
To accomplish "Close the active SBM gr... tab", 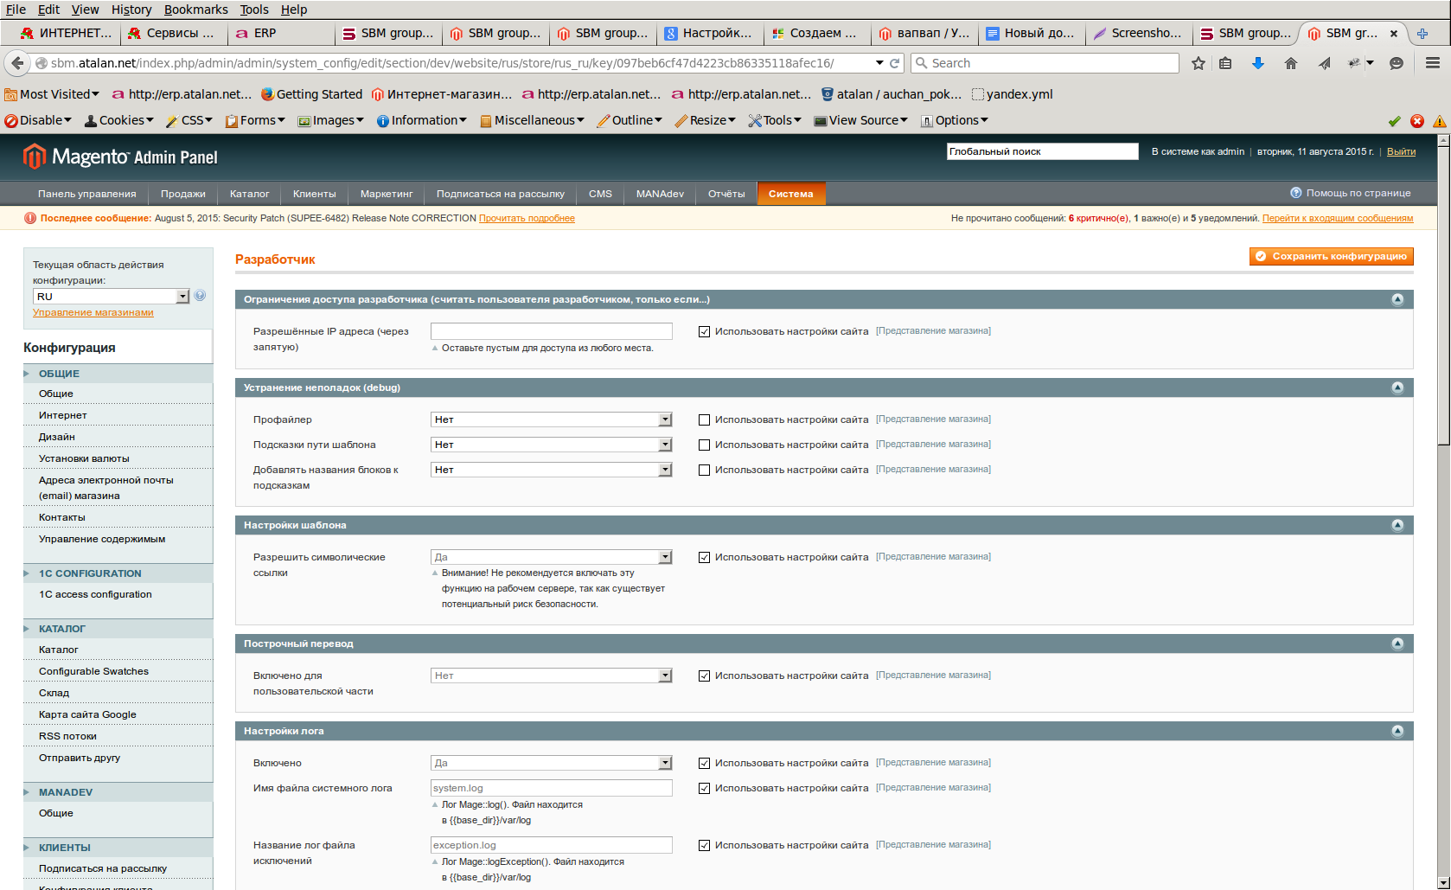I will click(x=1394, y=34).
